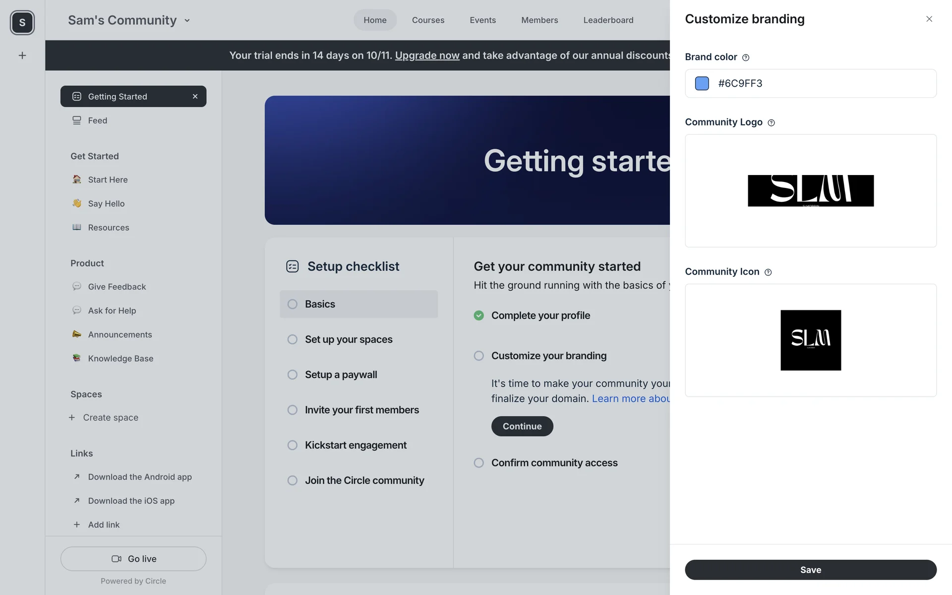Expand the Sam's Community dropdown chevron
Screen dimensions: 952x595
[187, 21]
